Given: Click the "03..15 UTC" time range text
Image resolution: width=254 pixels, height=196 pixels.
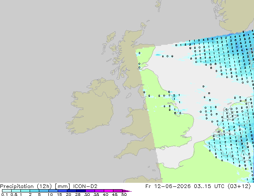Looking at the screenshot, I should coord(209,186).
